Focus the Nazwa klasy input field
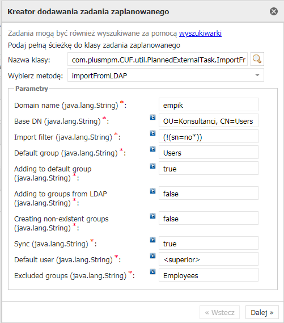The height and width of the screenshot is (323, 284). (x=158, y=60)
